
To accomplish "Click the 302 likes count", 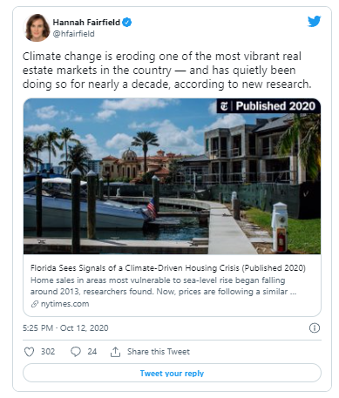I will [48, 352].
